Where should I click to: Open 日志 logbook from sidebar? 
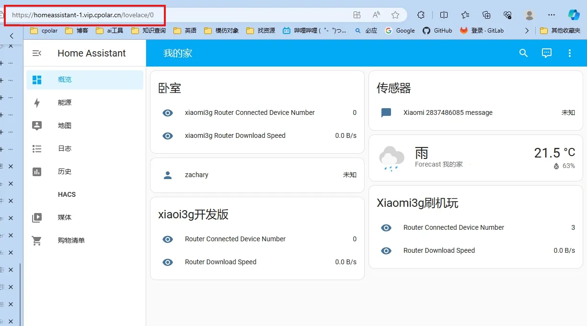pos(65,148)
